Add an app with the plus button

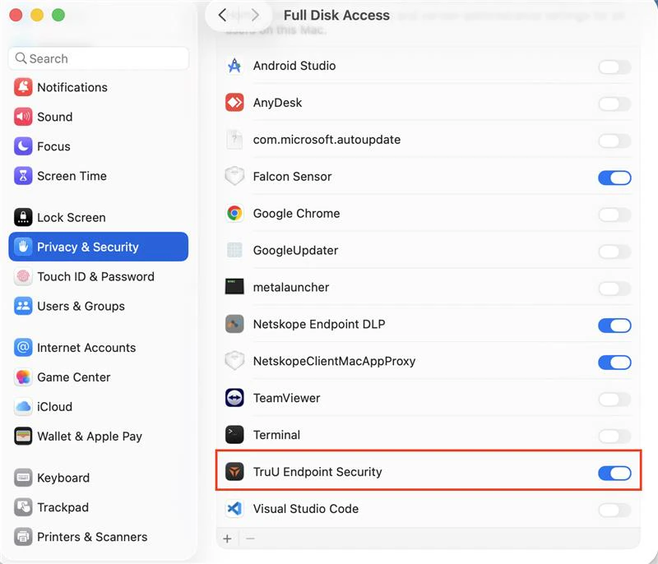pos(228,539)
